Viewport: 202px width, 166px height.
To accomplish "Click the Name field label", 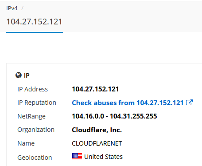I will [26, 143].
